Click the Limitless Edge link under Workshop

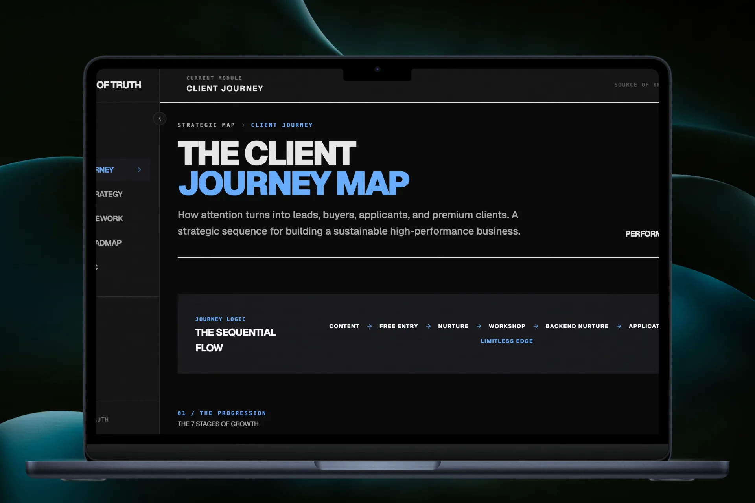(506, 341)
